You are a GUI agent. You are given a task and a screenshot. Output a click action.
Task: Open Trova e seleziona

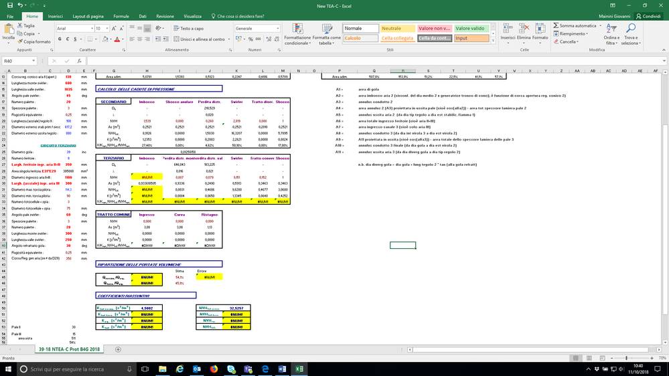[631, 34]
